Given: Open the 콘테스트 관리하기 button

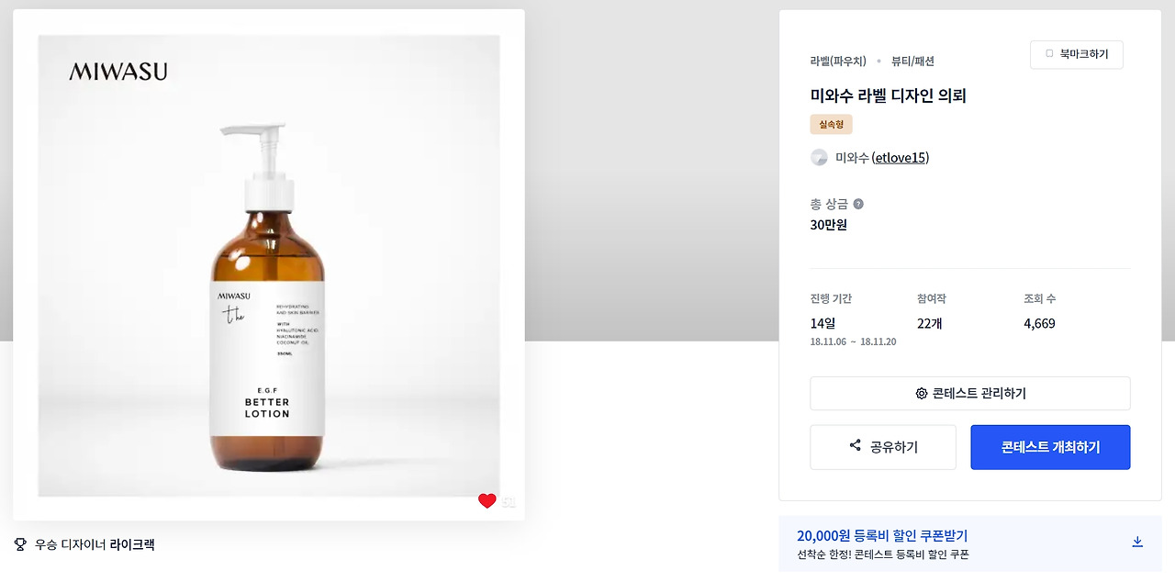Looking at the screenshot, I should (970, 394).
